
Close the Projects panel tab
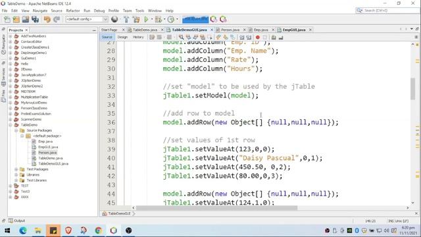click(26, 30)
